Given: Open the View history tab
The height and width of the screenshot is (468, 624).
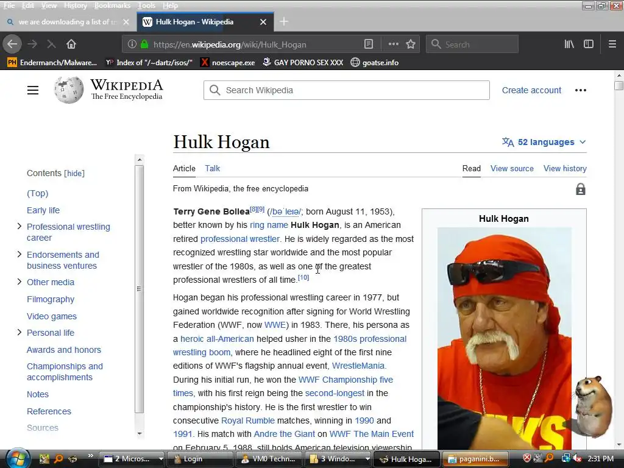Looking at the screenshot, I should pos(565,168).
